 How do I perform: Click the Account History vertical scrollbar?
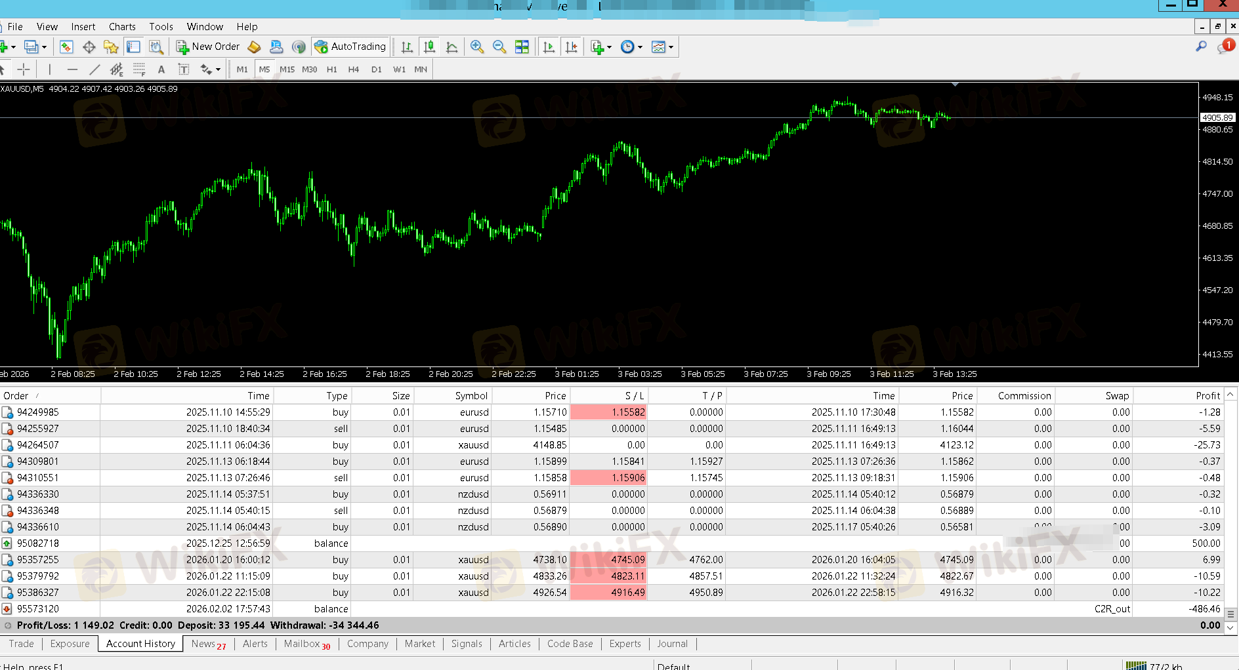1231,511
